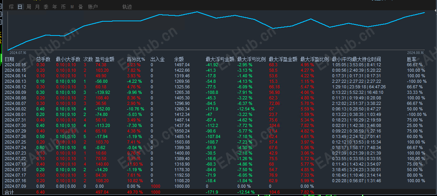Click max floating loss -171.9 in 2024.08.02 row
This screenshot has width=437, height=196.
212,109
